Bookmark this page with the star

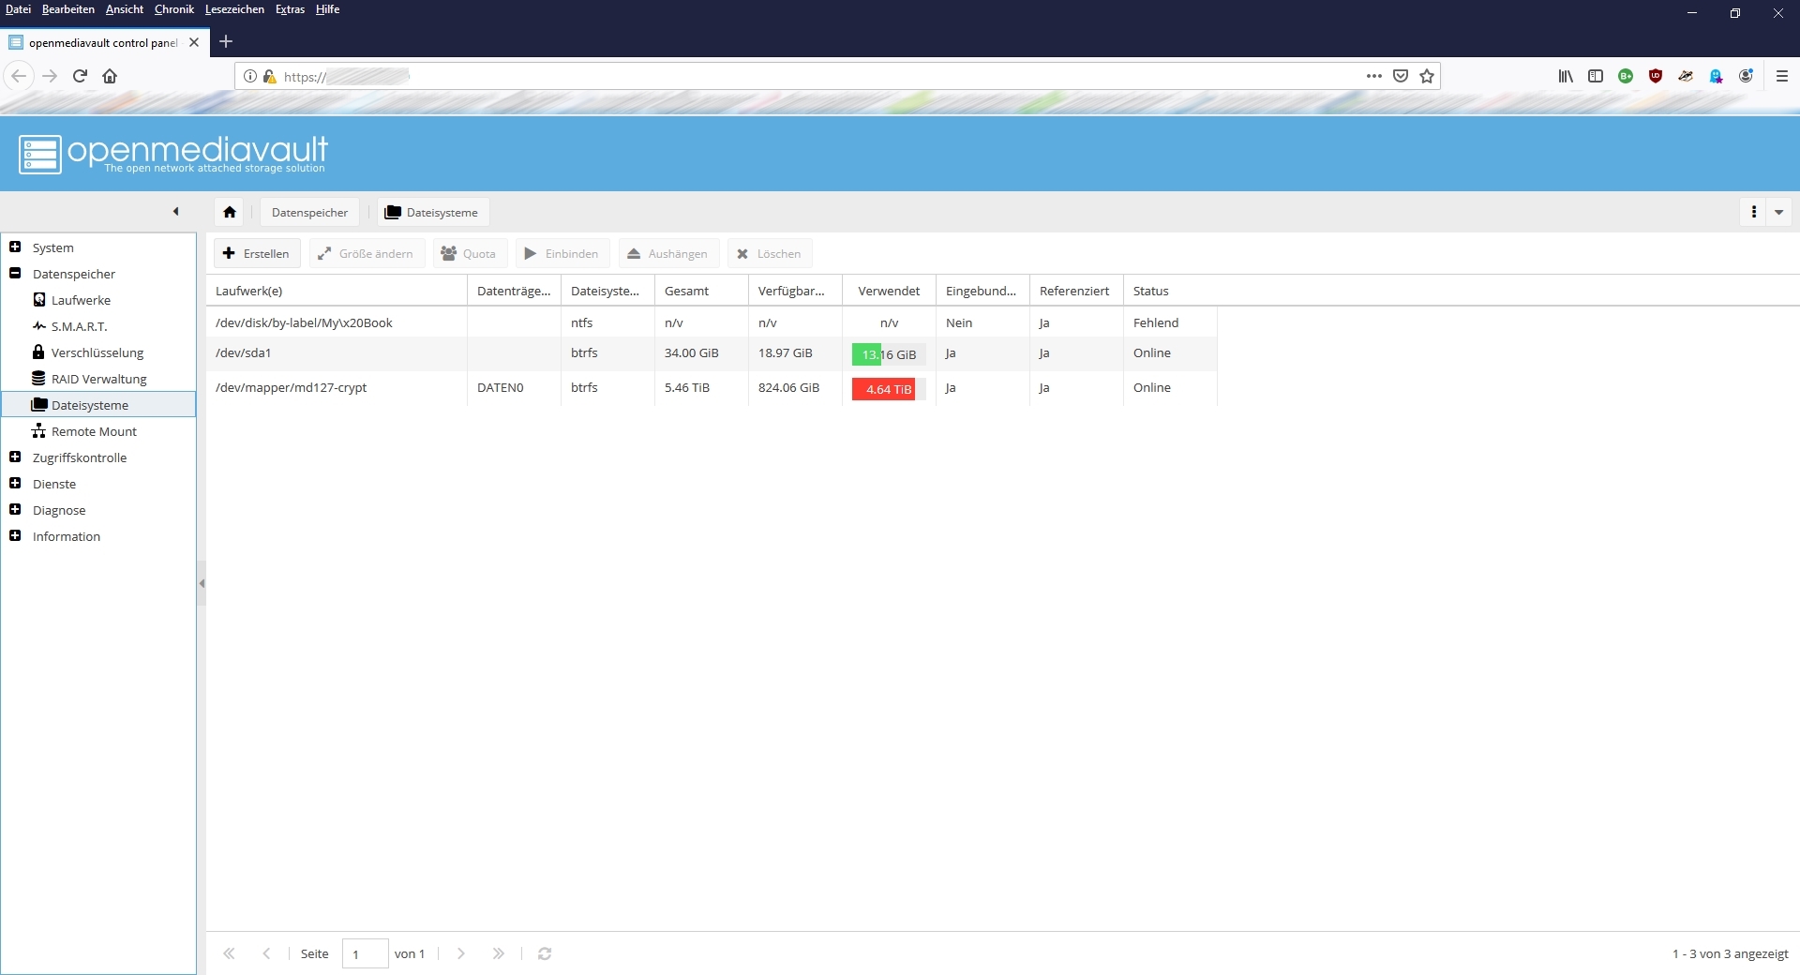(1427, 76)
